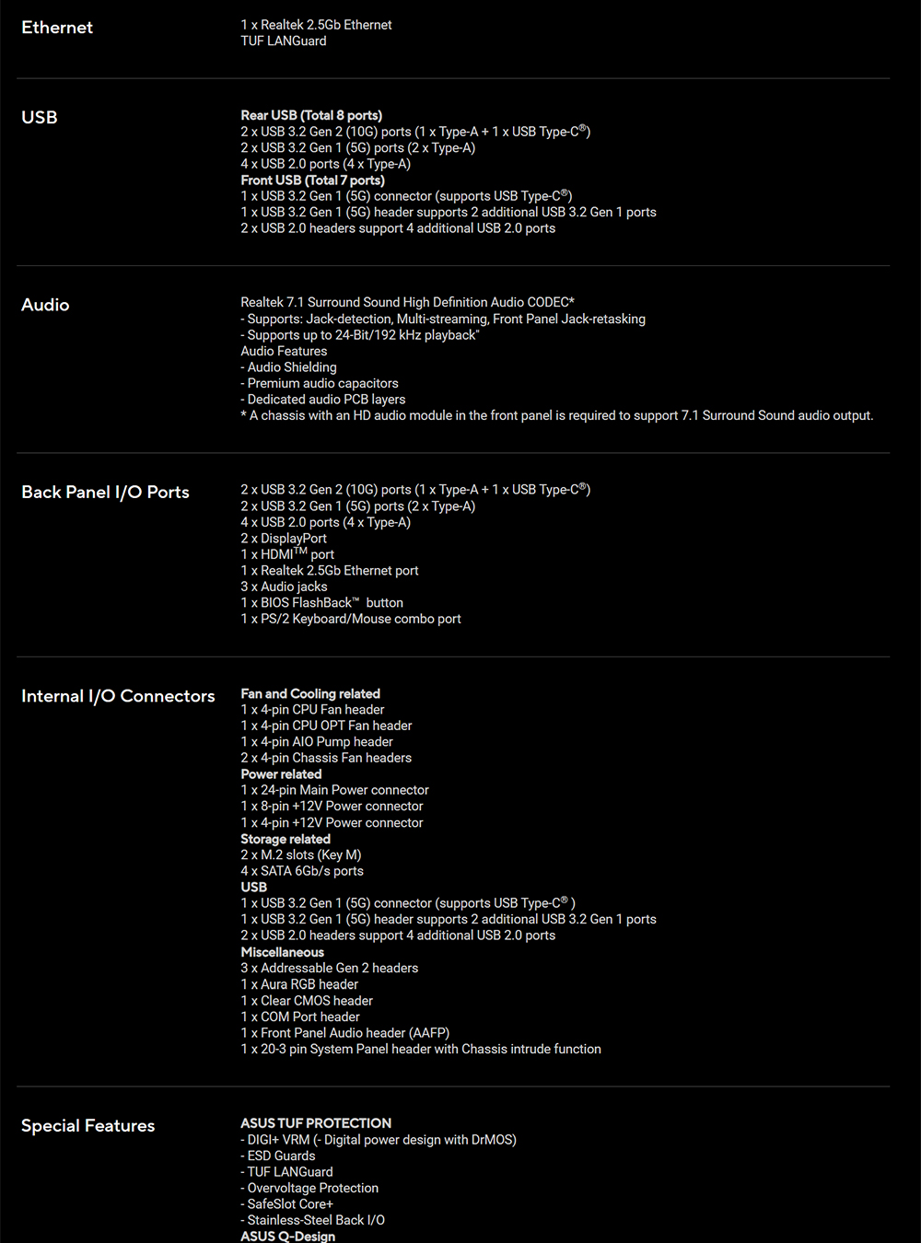Click the Fan and Cooling related subheading
Viewport: 921px width, 1243px height.
[310, 693]
